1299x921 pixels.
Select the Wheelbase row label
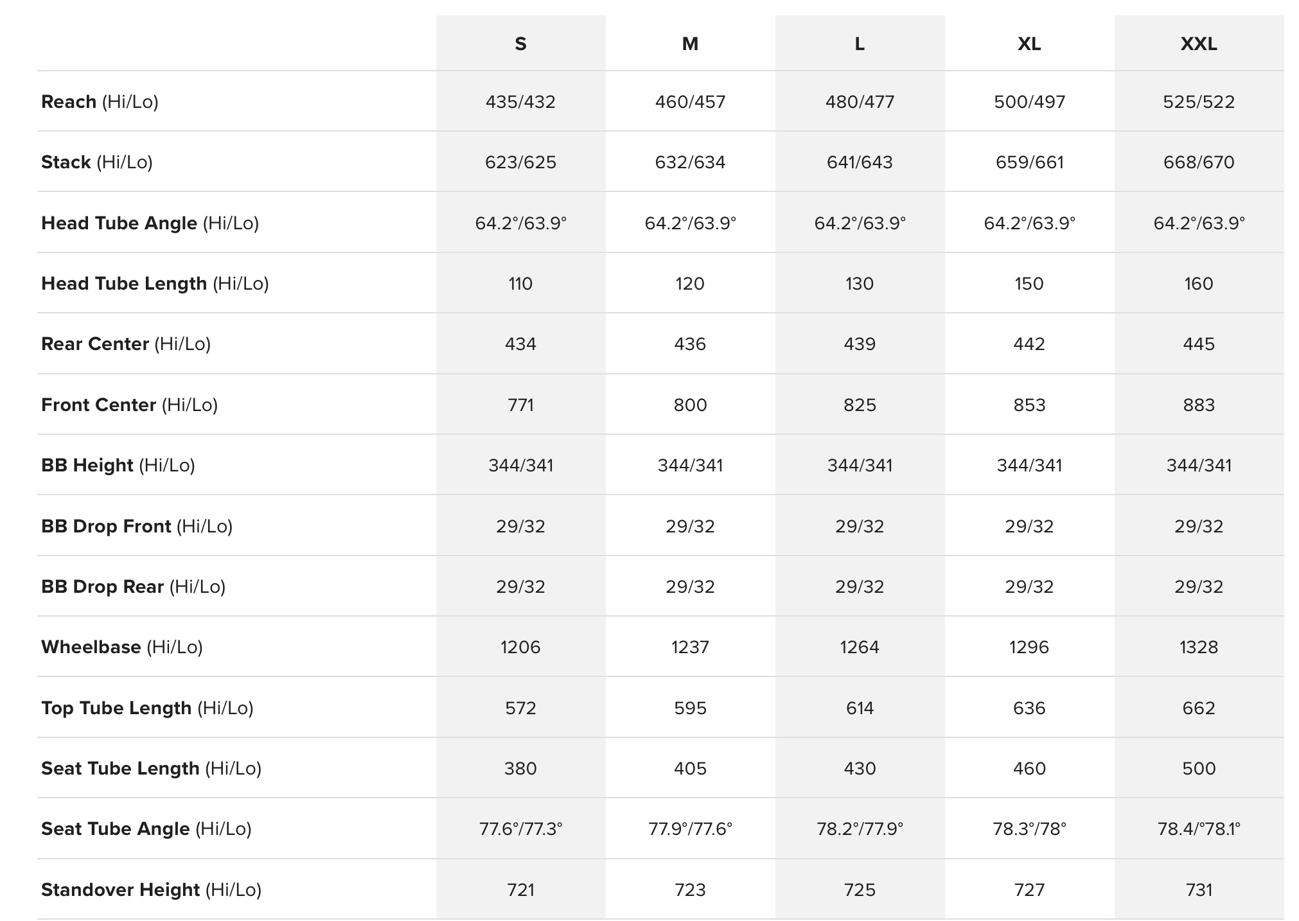122,647
